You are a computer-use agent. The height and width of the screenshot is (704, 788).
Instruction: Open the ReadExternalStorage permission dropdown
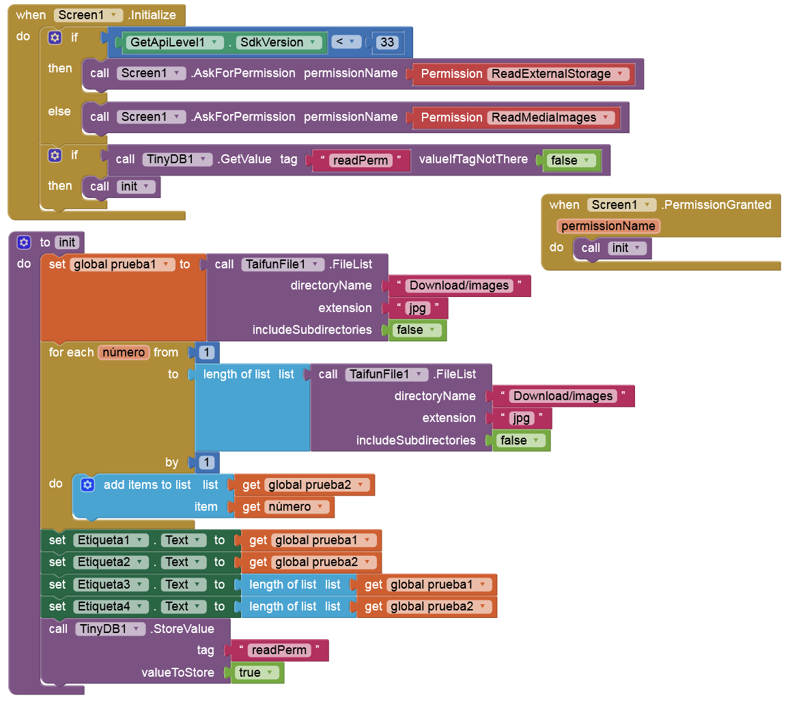pos(620,74)
